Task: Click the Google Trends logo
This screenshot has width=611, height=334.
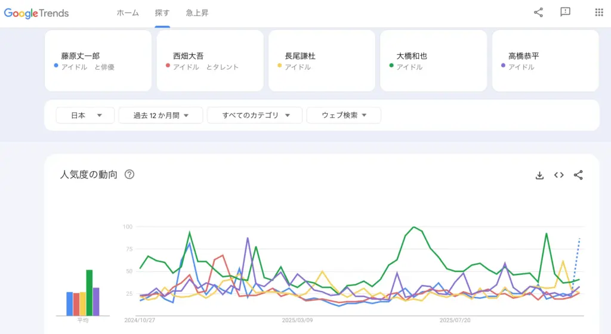Action: click(36, 13)
